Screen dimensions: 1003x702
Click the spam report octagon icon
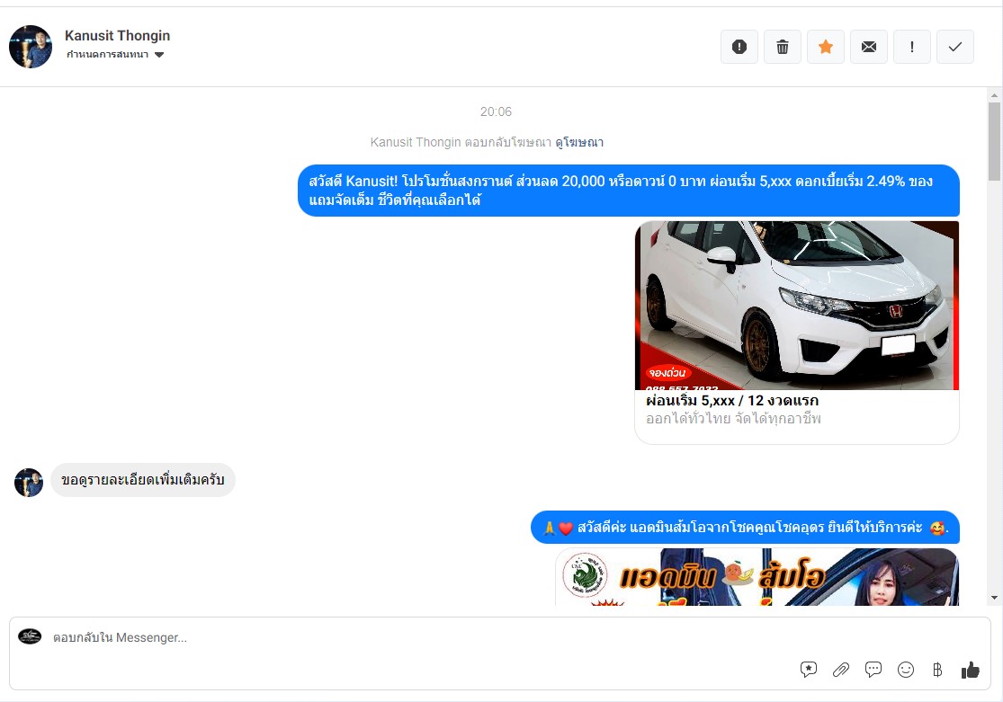click(x=739, y=47)
